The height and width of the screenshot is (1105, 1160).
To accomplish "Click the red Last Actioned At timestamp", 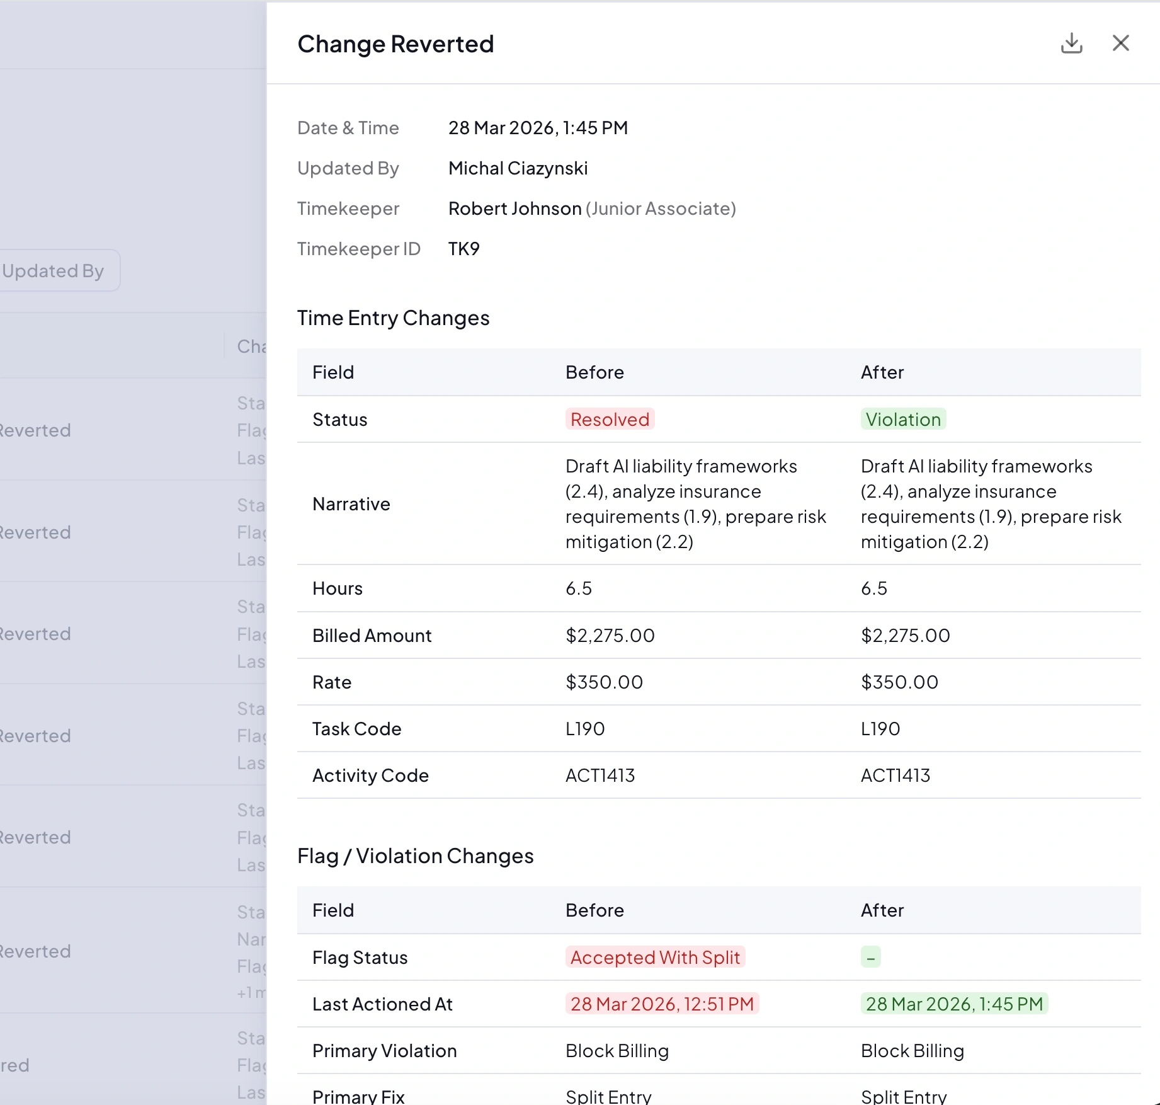I will click(661, 1004).
